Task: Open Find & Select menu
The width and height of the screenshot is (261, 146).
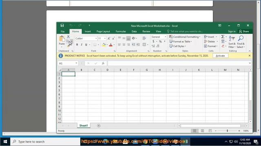Action: (x=241, y=42)
